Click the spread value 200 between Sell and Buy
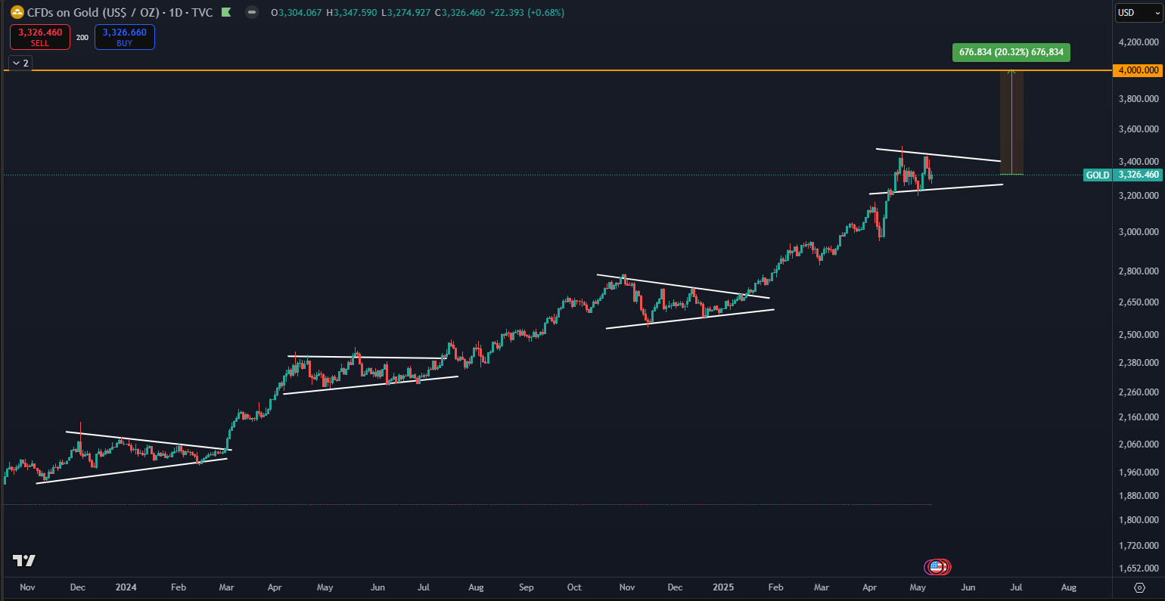 coord(82,37)
